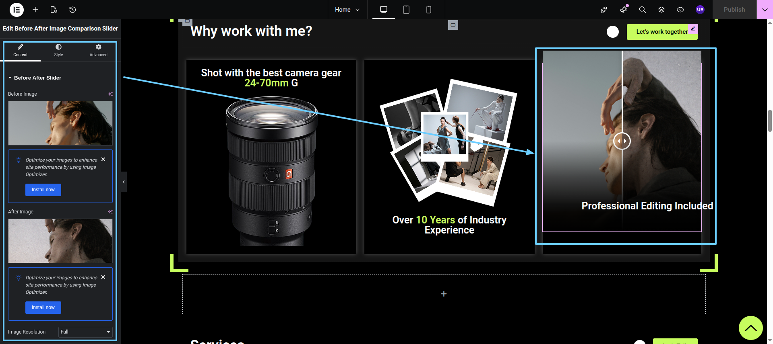This screenshot has height=344, width=773.
Task: Open the Elementor logo menu
Action: point(17,10)
